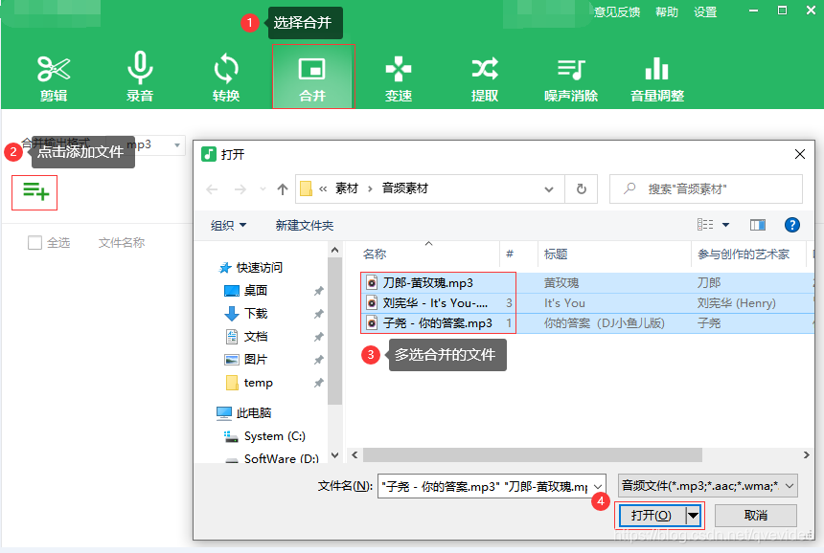
Task: Open the 组织 organize menu
Action: [228, 226]
